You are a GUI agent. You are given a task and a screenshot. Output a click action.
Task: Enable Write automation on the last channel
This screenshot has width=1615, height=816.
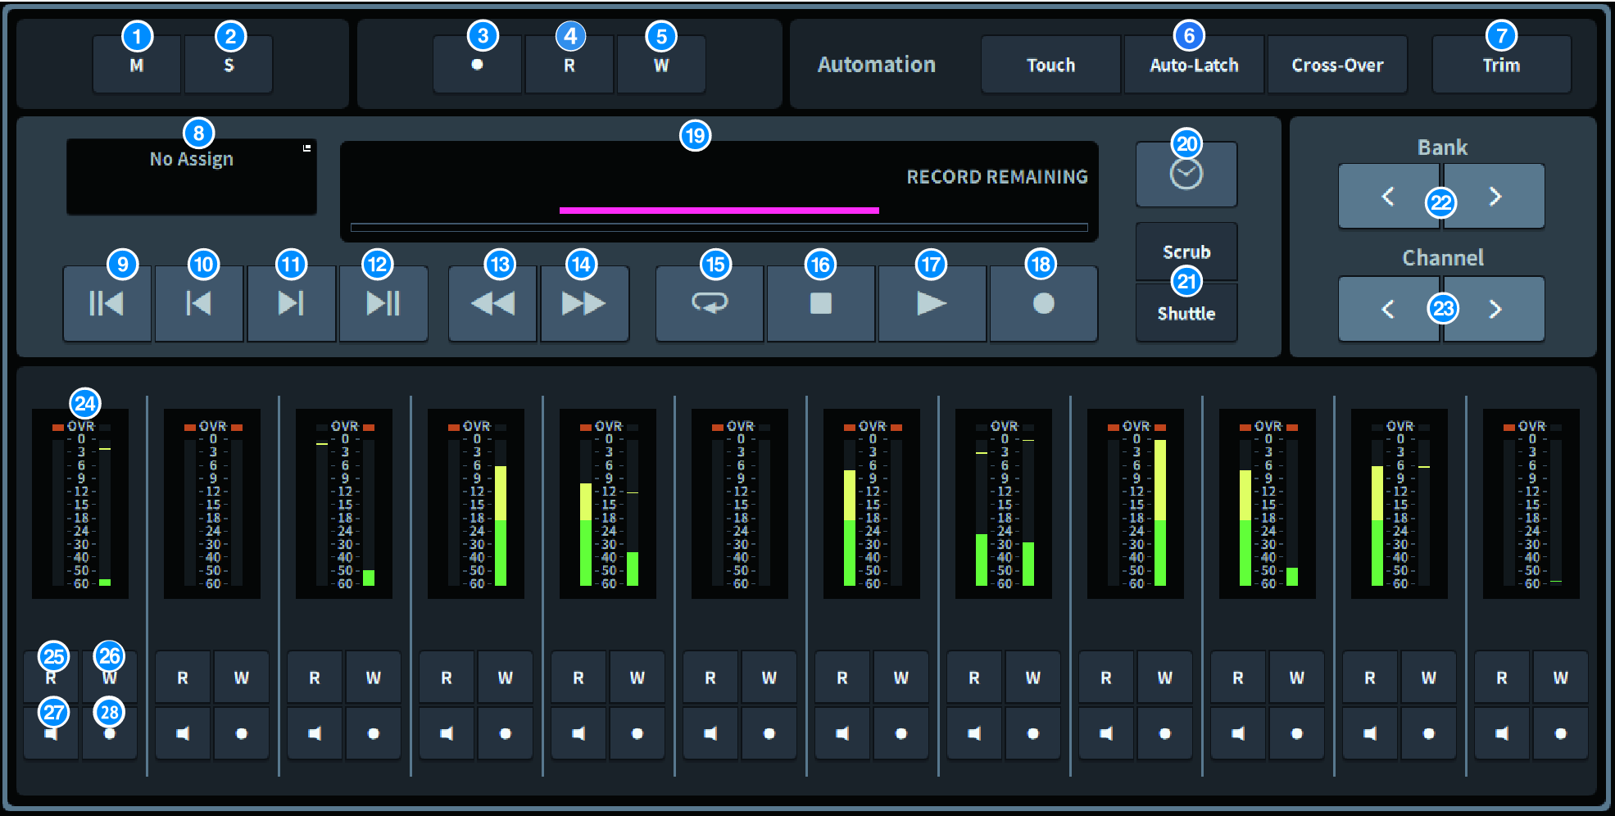click(x=1560, y=677)
